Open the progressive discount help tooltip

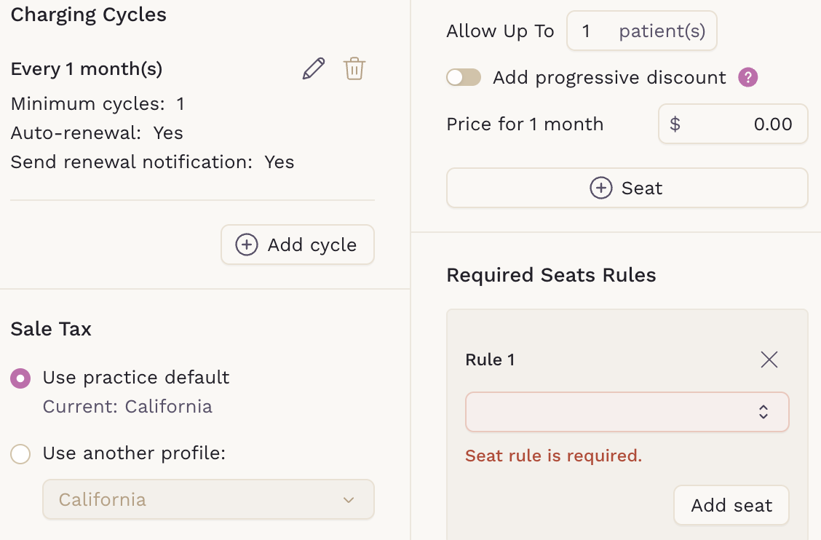[747, 78]
